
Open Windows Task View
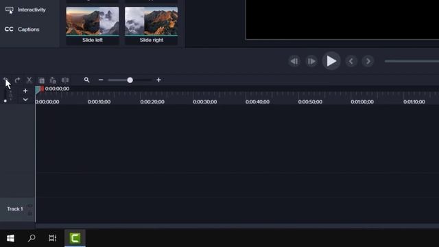pyautogui.click(x=52, y=238)
